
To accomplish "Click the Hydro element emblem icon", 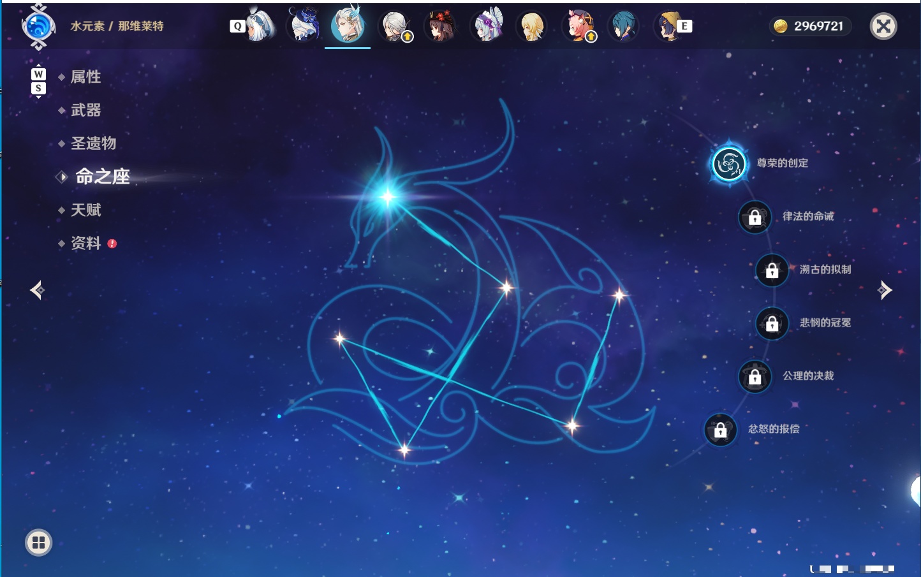I will tap(38, 27).
